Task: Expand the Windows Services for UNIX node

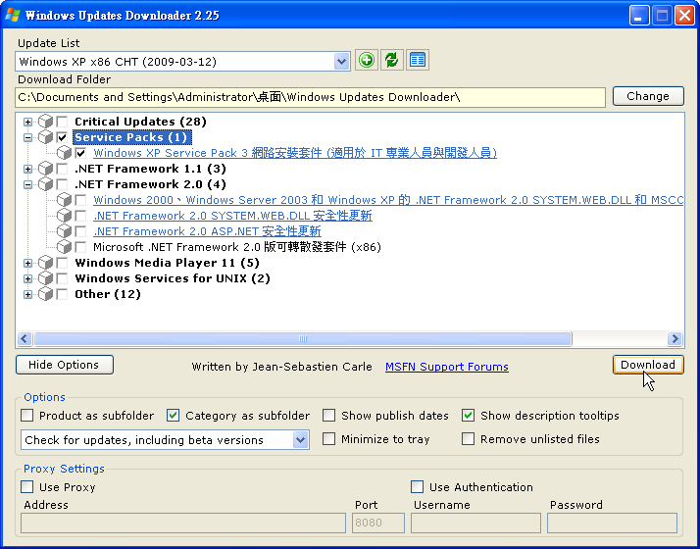Action: 27,278
